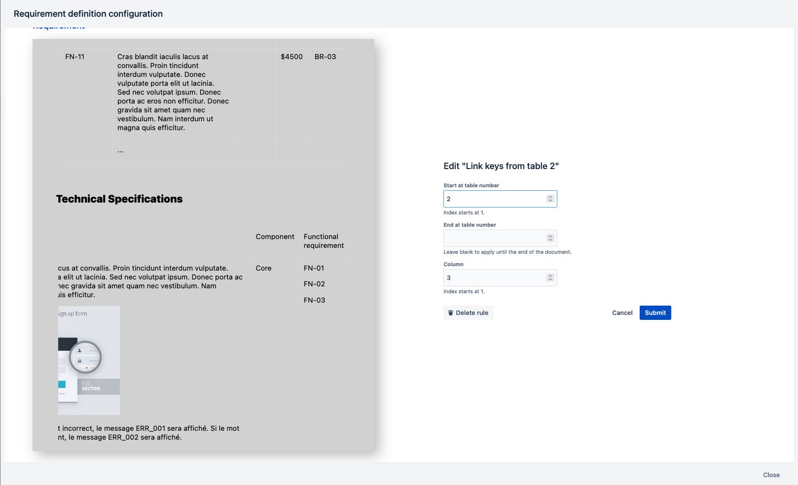Select the FN-11 key cell
This screenshot has height=485, width=798.
(75, 57)
